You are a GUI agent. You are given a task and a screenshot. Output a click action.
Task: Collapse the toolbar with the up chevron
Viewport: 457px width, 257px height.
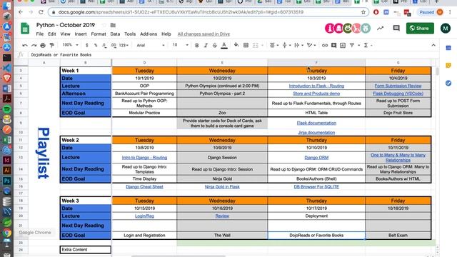tap(433, 45)
